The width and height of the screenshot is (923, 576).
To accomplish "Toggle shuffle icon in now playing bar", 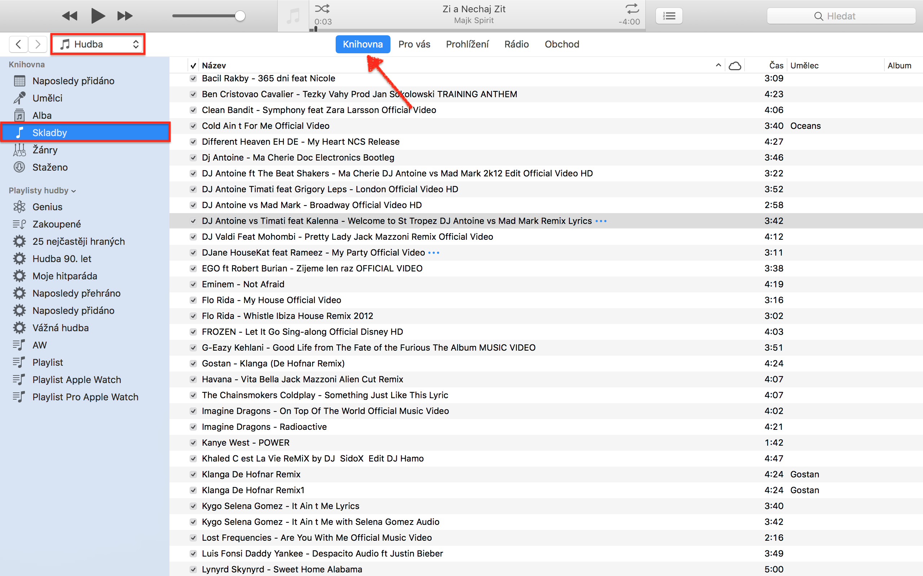I will click(x=322, y=8).
